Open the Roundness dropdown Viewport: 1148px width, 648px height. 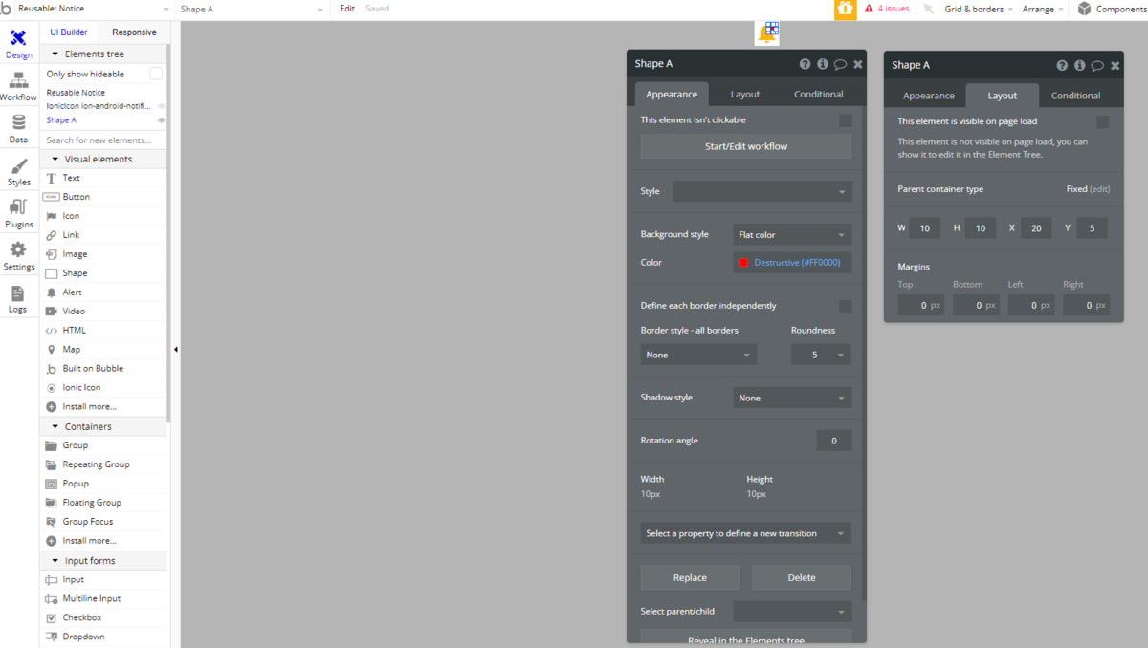[x=821, y=355]
